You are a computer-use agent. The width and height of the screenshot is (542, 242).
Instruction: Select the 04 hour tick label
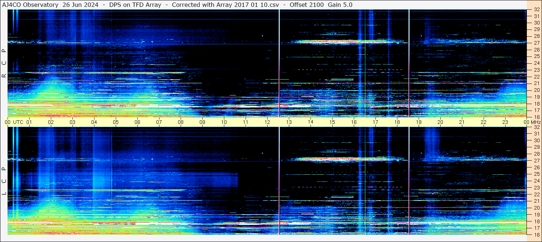pyautogui.click(x=94, y=122)
